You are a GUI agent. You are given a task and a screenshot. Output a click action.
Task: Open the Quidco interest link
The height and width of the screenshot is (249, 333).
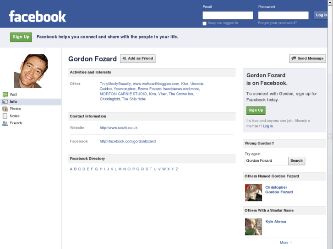tap(105, 89)
